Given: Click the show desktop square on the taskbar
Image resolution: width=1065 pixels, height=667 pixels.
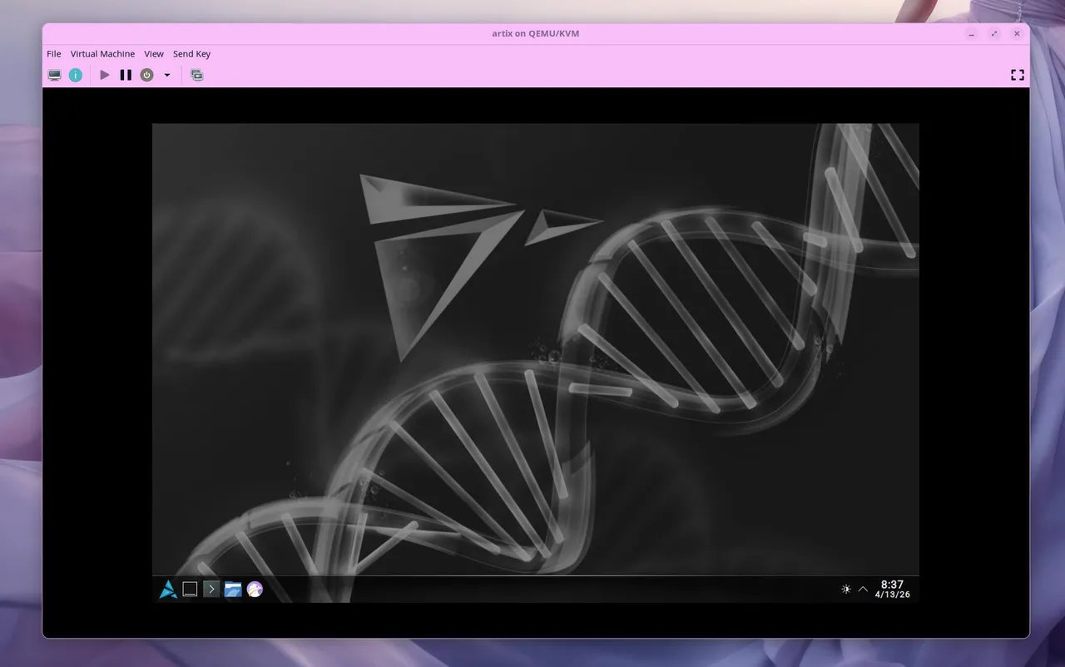Looking at the screenshot, I should click(x=189, y=589).
